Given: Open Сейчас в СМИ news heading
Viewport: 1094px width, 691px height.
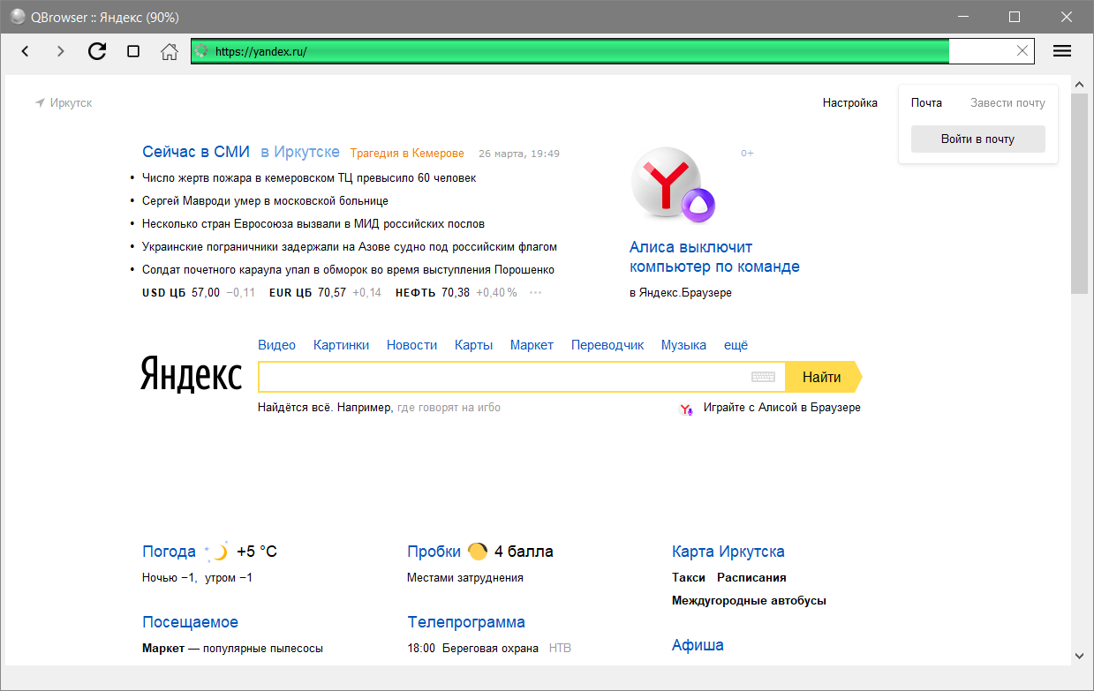Looking at the screenshot, I should coord(196,152).
